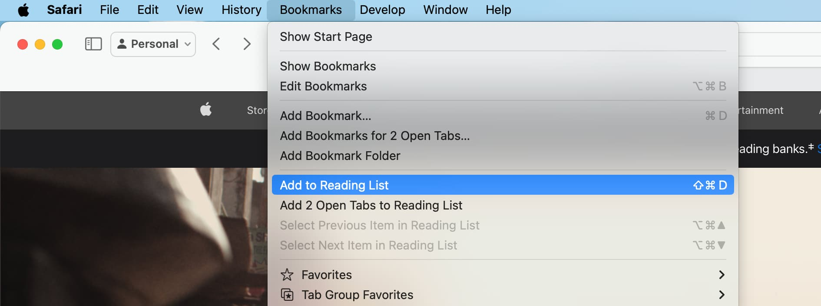
Task: Click the Apple logo on the webpage
Action: tap(206, 110)
